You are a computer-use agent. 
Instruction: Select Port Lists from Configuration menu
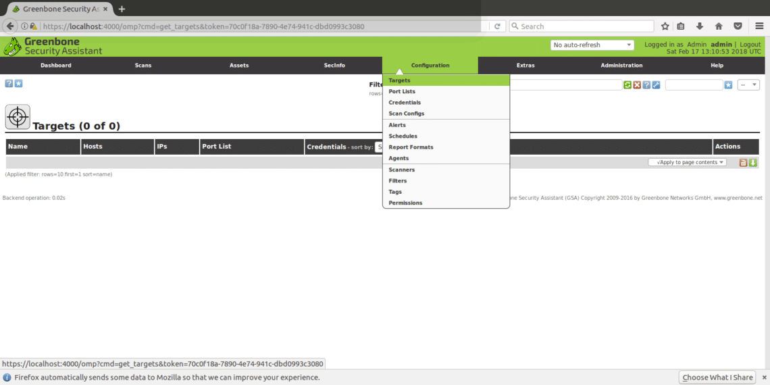(402, 91)
